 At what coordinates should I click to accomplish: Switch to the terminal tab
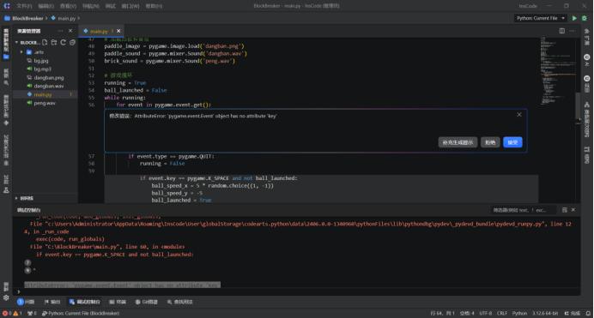click(118, 302)
